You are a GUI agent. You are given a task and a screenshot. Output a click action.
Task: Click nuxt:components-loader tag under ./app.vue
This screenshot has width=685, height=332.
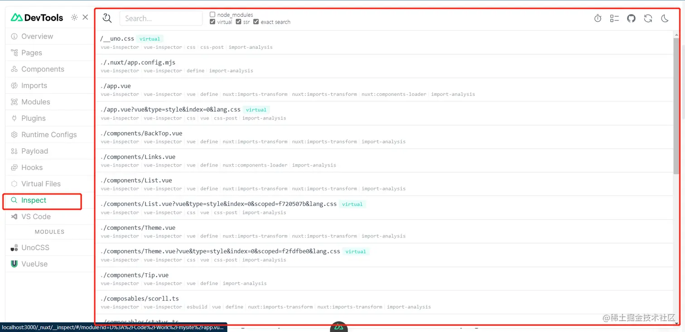pos(394,95)
